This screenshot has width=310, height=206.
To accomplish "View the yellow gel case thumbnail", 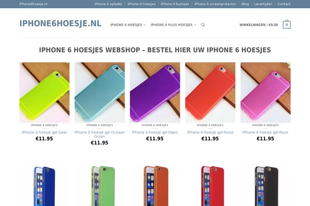I will tap(44, 93).
